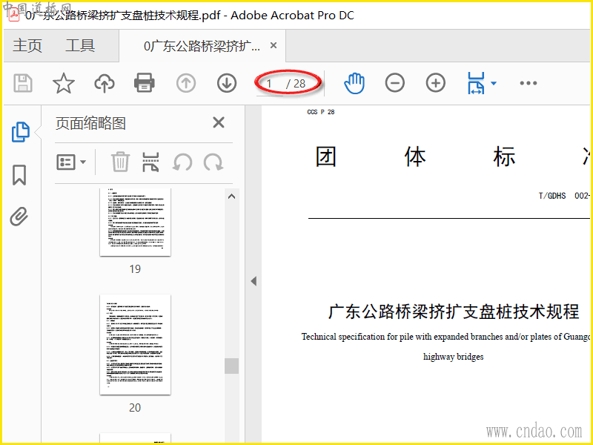Open the 工具 tab

[x=80, y=46]
